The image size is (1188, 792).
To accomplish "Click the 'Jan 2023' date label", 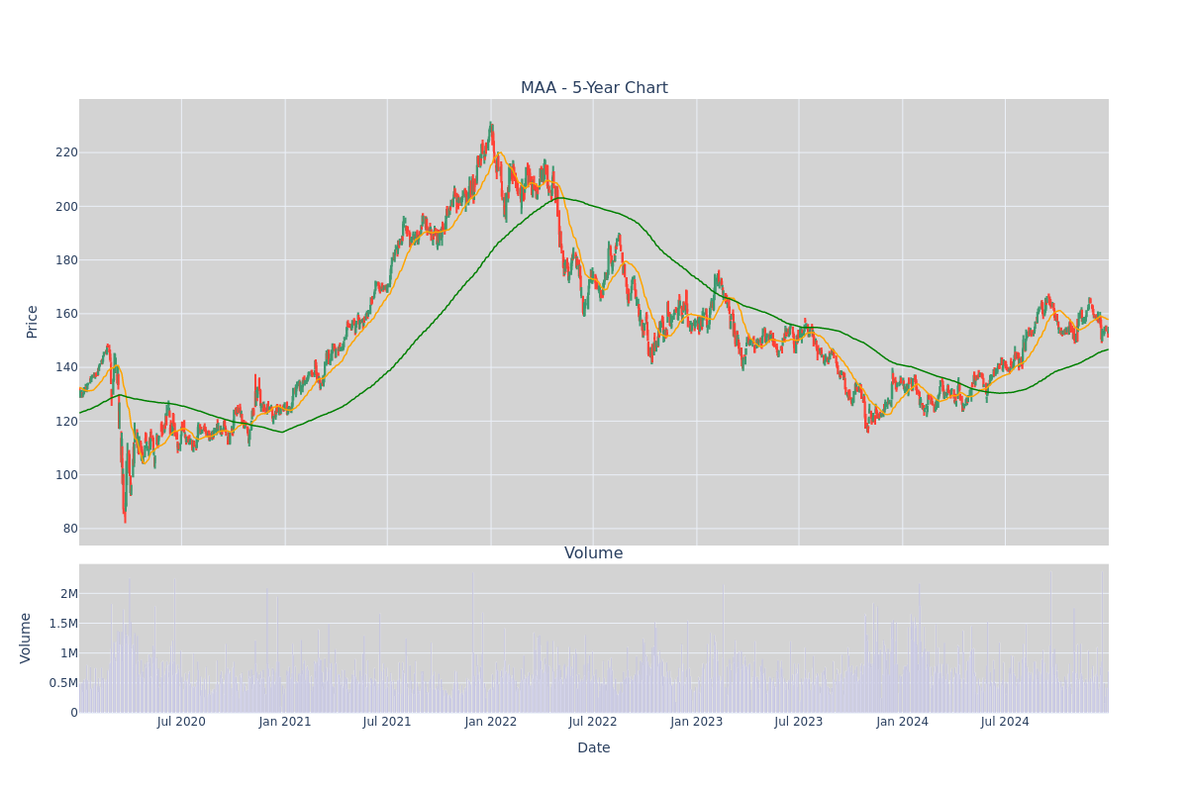I will pyautogui.click(x=697, y=722).
